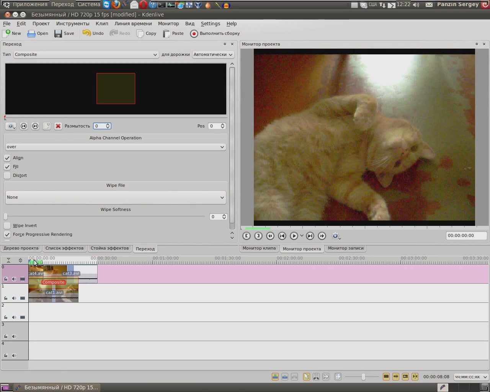490x392 pixels.
Task: Set zone start in project monitor
Action: 247,236
